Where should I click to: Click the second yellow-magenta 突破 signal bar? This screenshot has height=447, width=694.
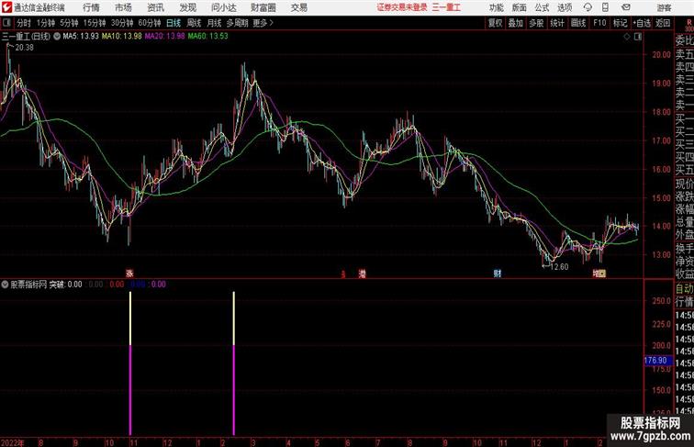(234, 363)
